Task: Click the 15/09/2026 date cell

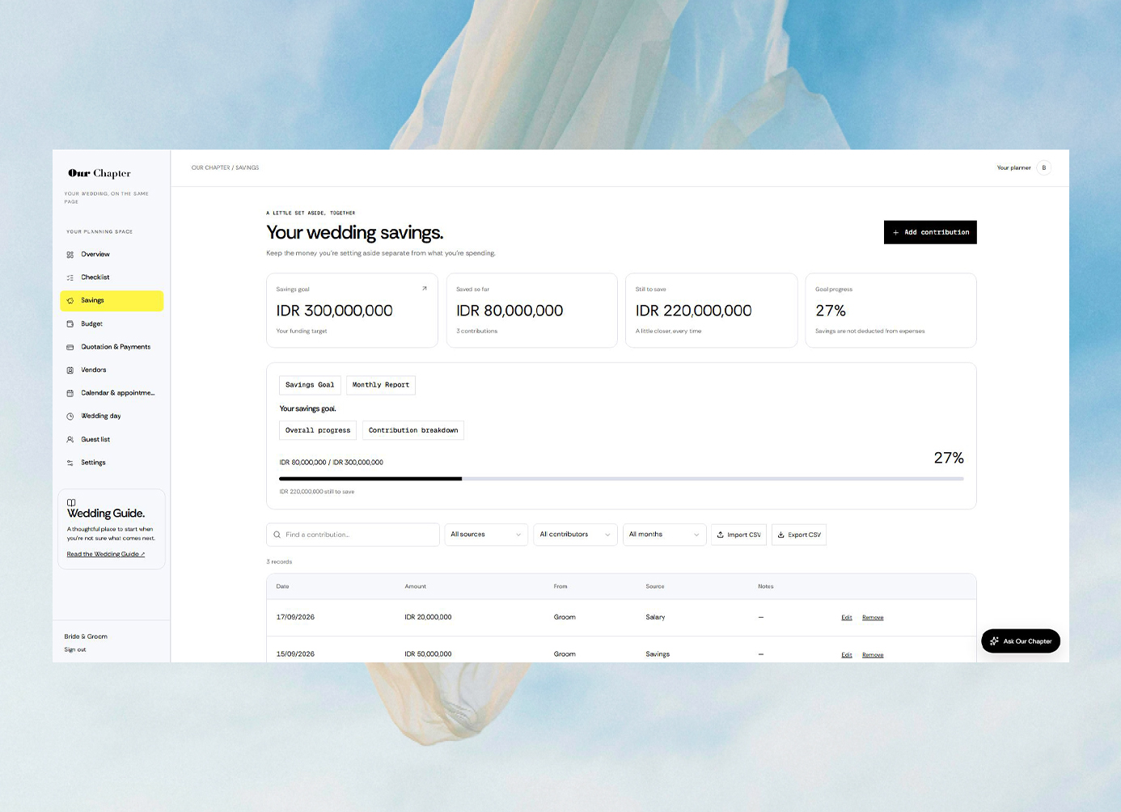Action: [x=295, y=654]
